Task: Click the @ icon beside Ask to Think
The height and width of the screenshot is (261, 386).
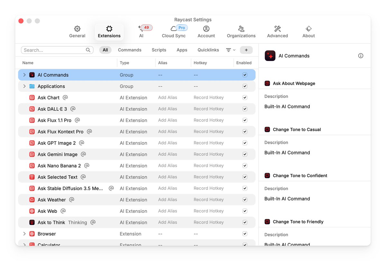Action: [x=93, y=222]
